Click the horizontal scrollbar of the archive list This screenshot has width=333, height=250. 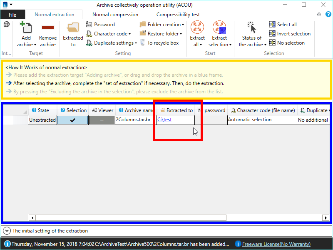[x=131, y=217]
